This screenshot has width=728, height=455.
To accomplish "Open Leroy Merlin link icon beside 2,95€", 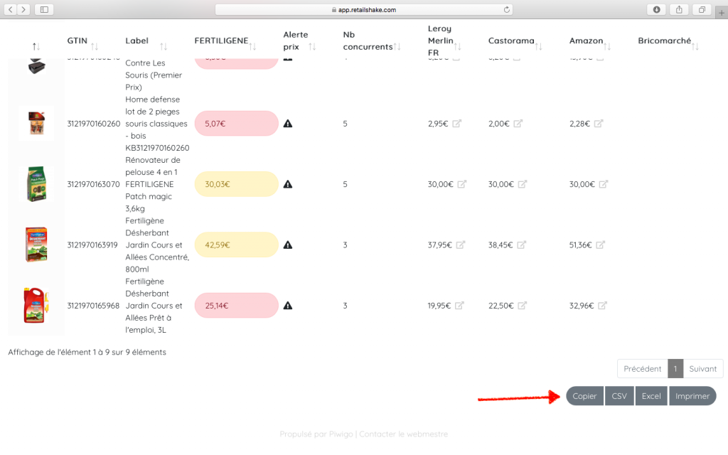I will coord(457,124).
